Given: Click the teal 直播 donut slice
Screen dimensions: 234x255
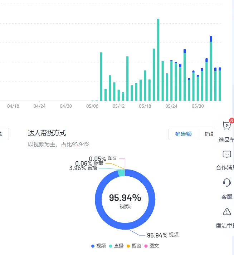Looking at the screenshot, I should click(122, 173).
